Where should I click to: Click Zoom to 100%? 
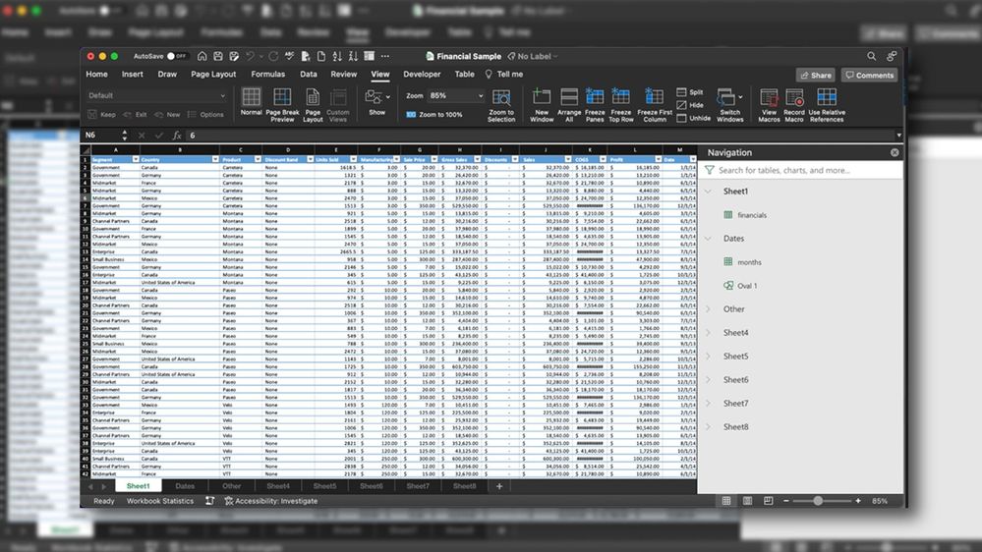click(434, 115)
